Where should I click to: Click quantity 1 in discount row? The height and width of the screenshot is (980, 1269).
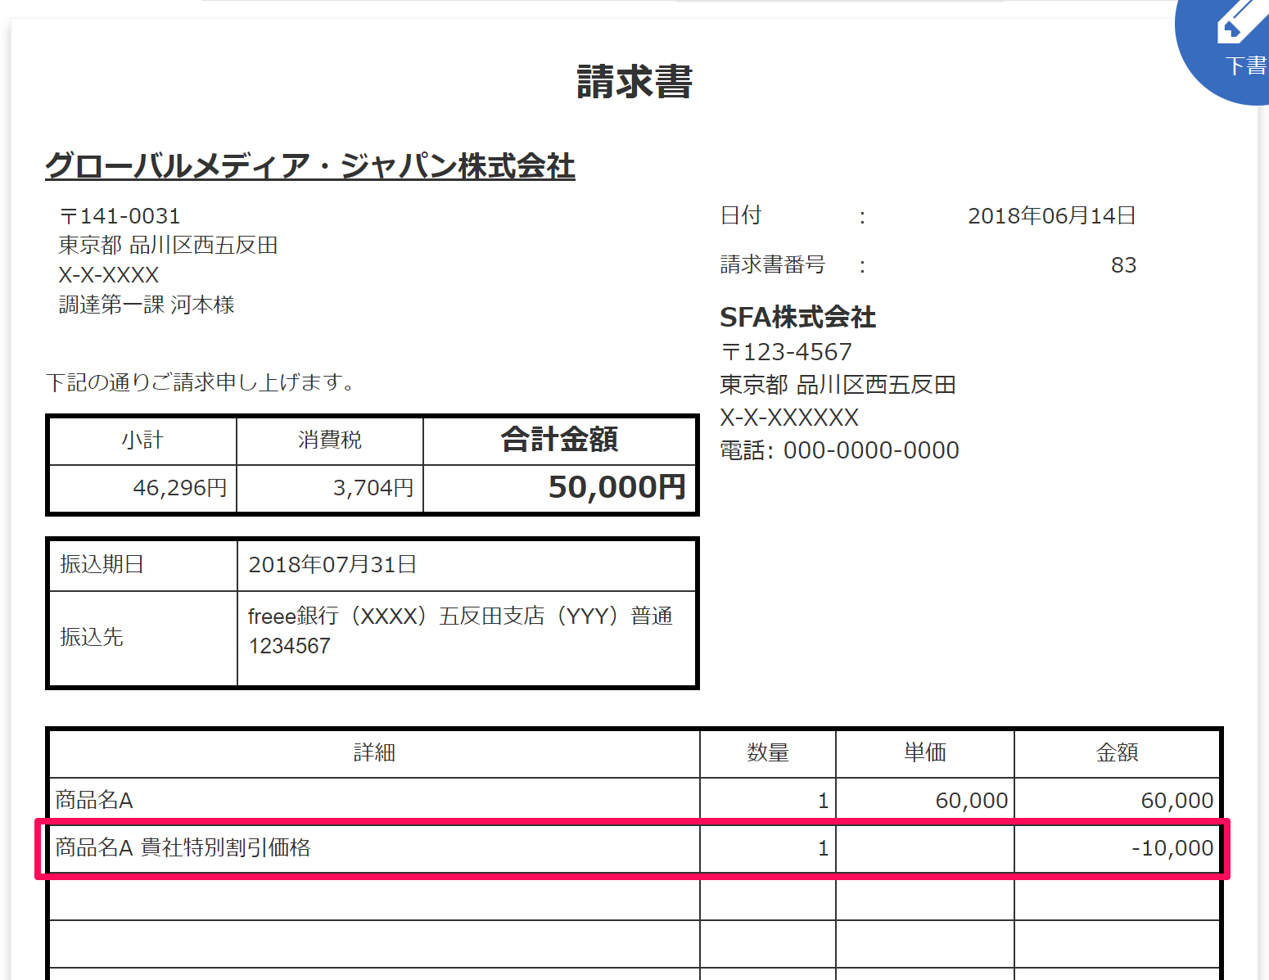pyautogui.click(x=824, y=848)
